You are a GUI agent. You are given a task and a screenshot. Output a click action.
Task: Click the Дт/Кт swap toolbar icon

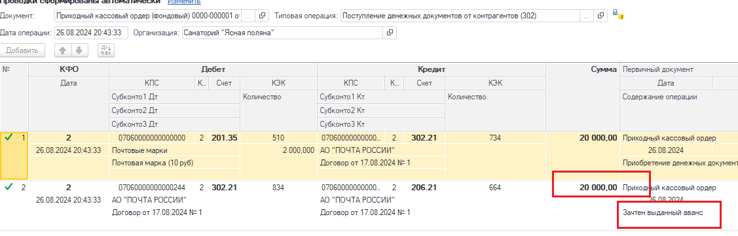coord(106,50)
